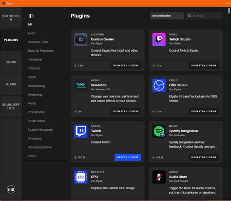Select the Musik category in sidebar list

(x=32, y=103)
